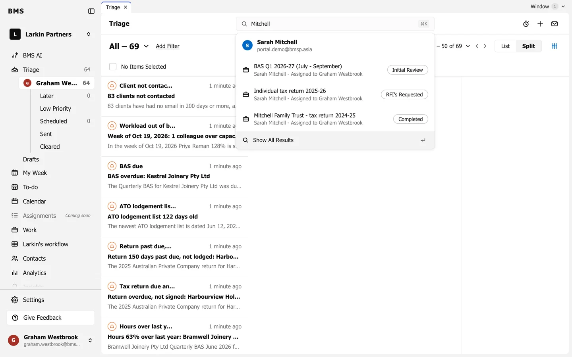The image size is (572, 357).
Task: Expand the All – 69 view dropdown
Action: coord(129,46)
